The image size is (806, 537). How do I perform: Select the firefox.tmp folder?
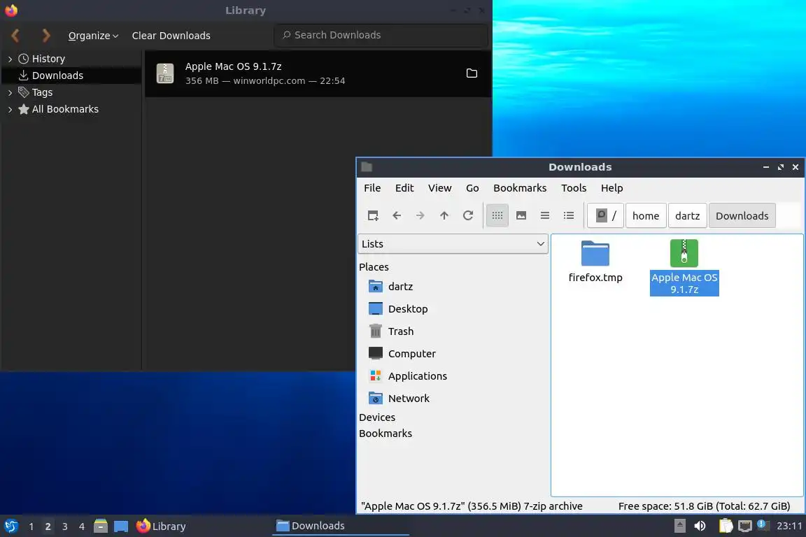click(x=595, y=261)
